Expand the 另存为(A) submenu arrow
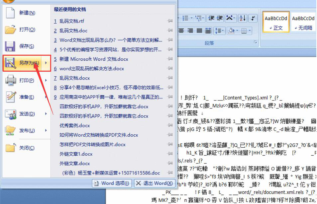 pyautogui.click(x=46, y=63)
